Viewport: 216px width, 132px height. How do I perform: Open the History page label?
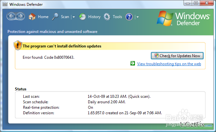click(x=94, y=17)
